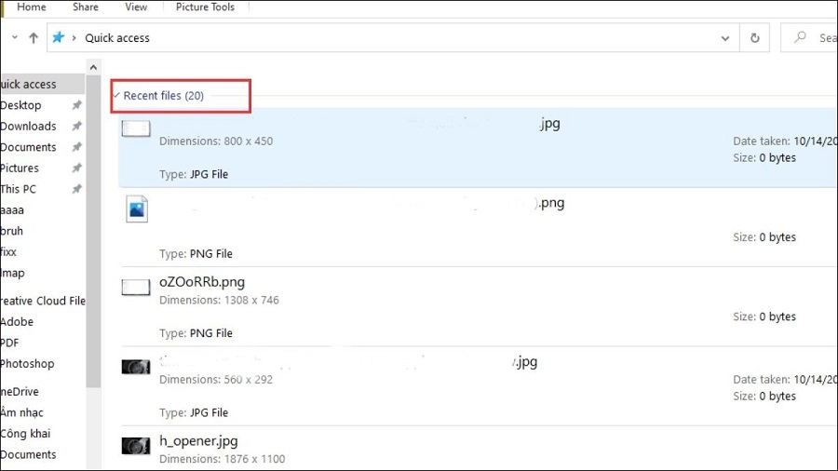The width and height of the screenshot is (838, 471).
Task: Select the 800 x 450 JPG file
Action: [479, 147]
